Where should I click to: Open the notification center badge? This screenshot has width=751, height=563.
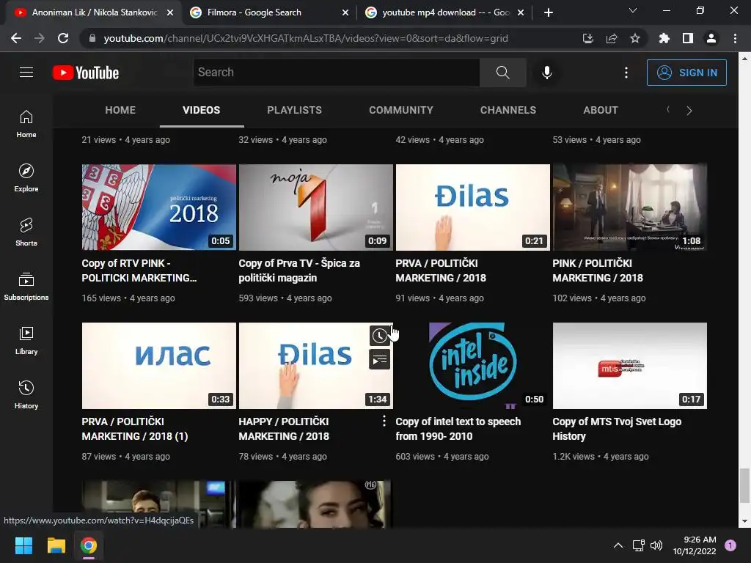click(730, 545)
